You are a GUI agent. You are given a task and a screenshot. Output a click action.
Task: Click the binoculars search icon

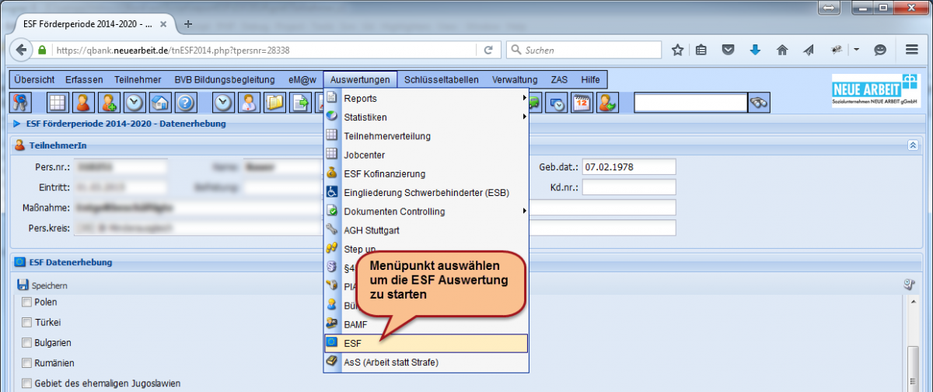[759, 103]
